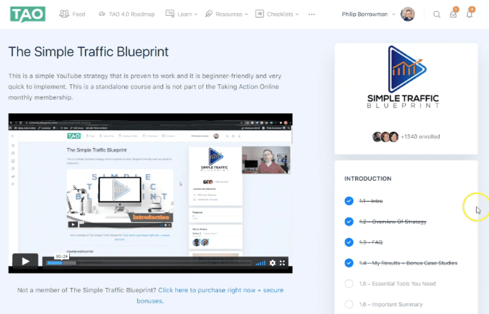
Task: Enter video fullscreen mode
Action: [x=283, y=263]
